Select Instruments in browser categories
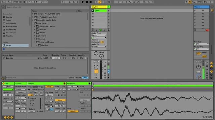Image resolution: width=215 pixels, height=120 pixels. pos(11,23)
